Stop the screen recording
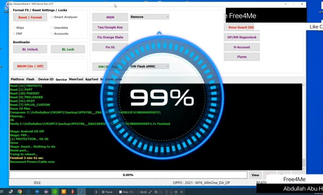 [126, 192]
